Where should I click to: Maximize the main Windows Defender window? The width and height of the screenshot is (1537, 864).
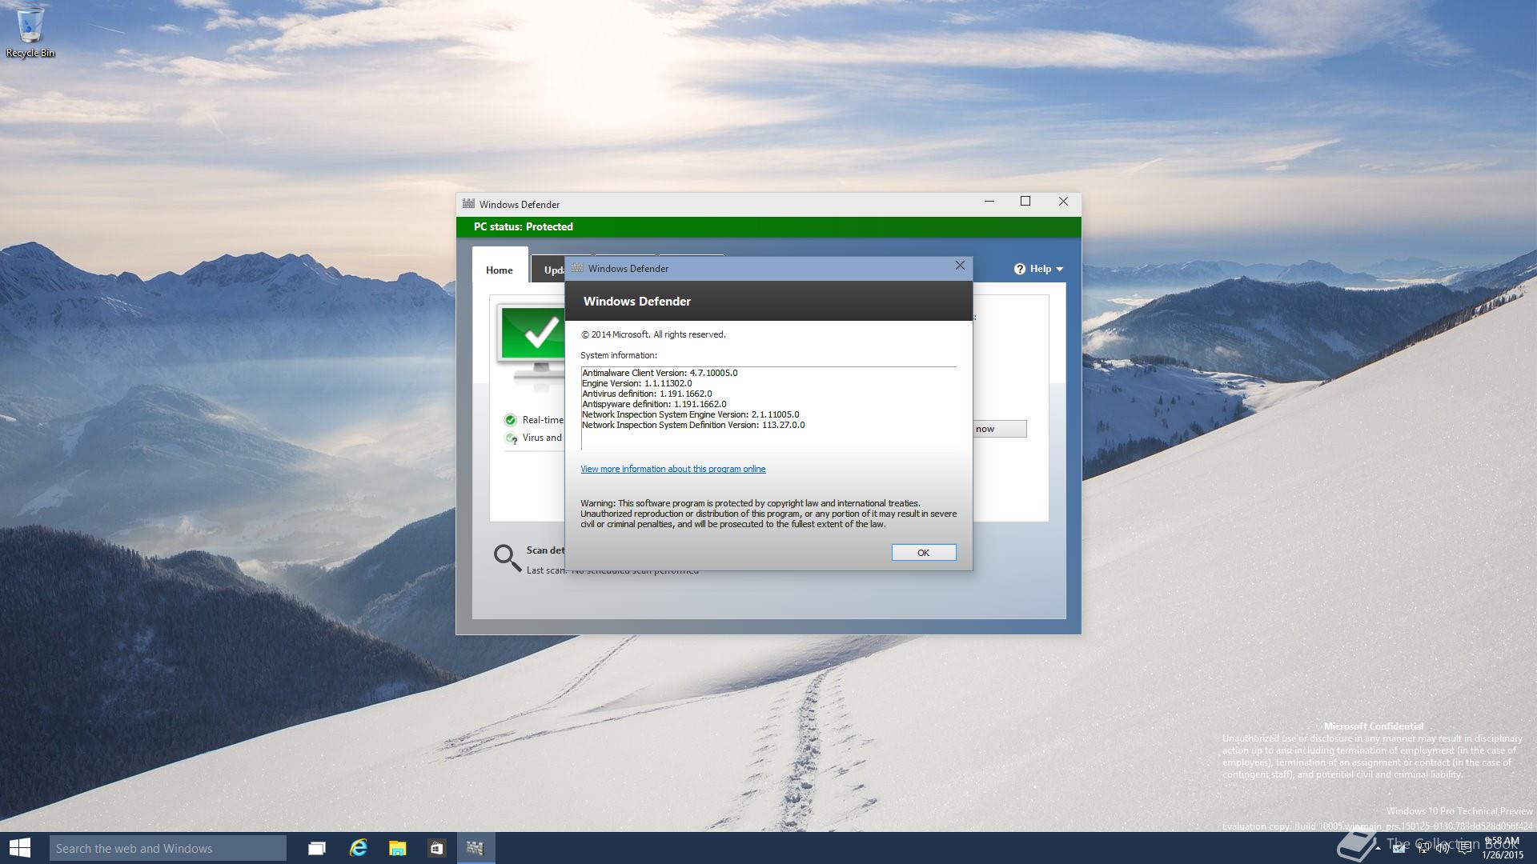1025,202
